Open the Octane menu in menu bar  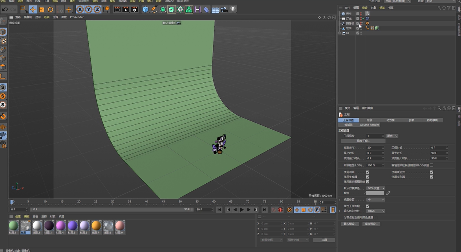click(169, 1)
